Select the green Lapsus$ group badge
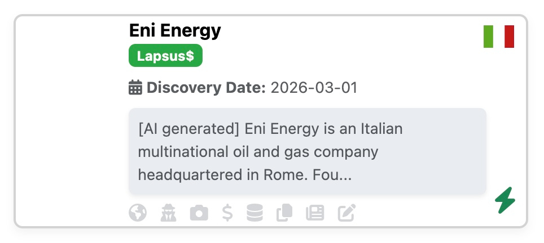Image resolution: width=544 pixels, height=243 pixels. point(165,56)
